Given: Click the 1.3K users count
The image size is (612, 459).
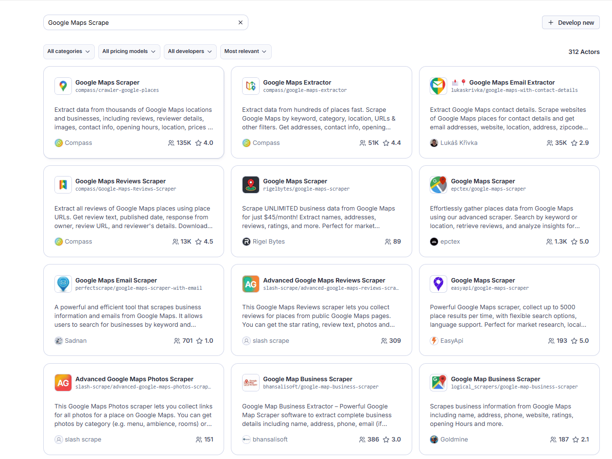Looking at the screenshot, I should tap(560, 242).
